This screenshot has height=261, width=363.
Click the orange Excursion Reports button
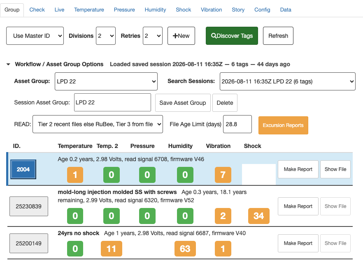(283, 125)
